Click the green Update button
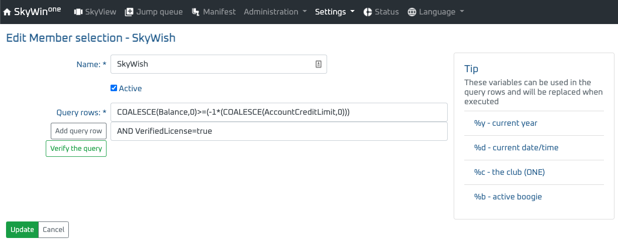 pyautogui.click(x=22, y=229)
